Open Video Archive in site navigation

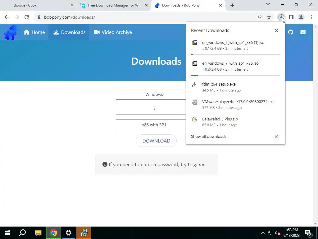(113, 32)
